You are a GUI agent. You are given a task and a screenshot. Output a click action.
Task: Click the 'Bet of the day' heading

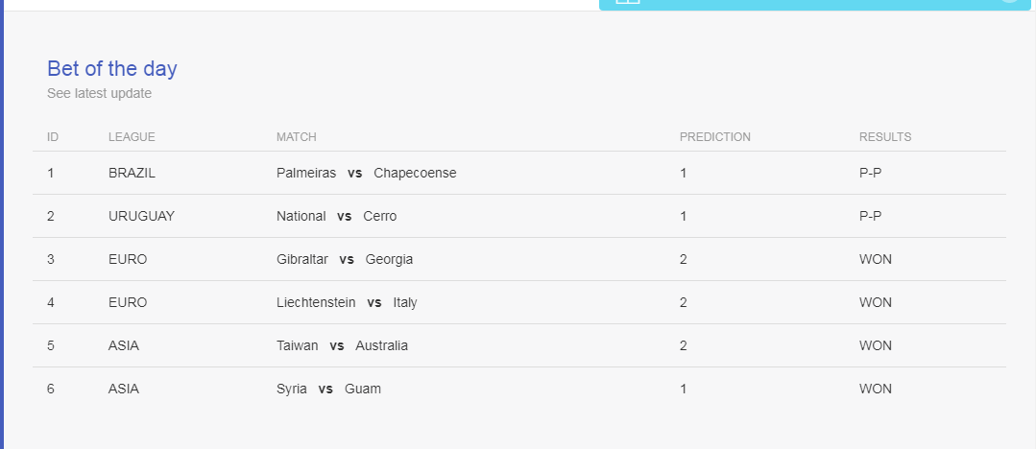tap(112, 69)
